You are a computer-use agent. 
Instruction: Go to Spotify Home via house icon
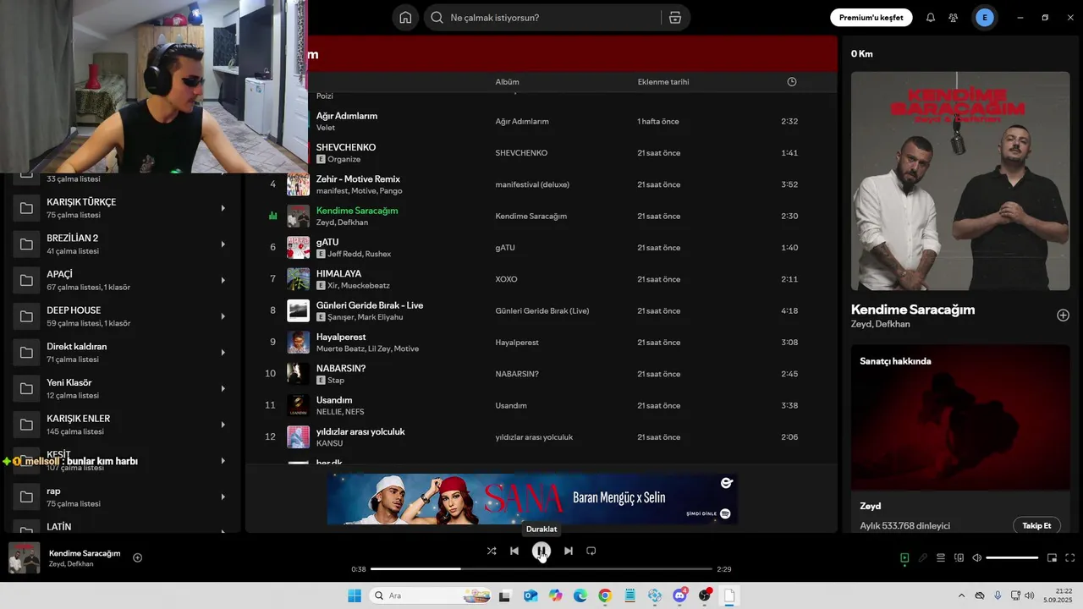coord(405,18)
